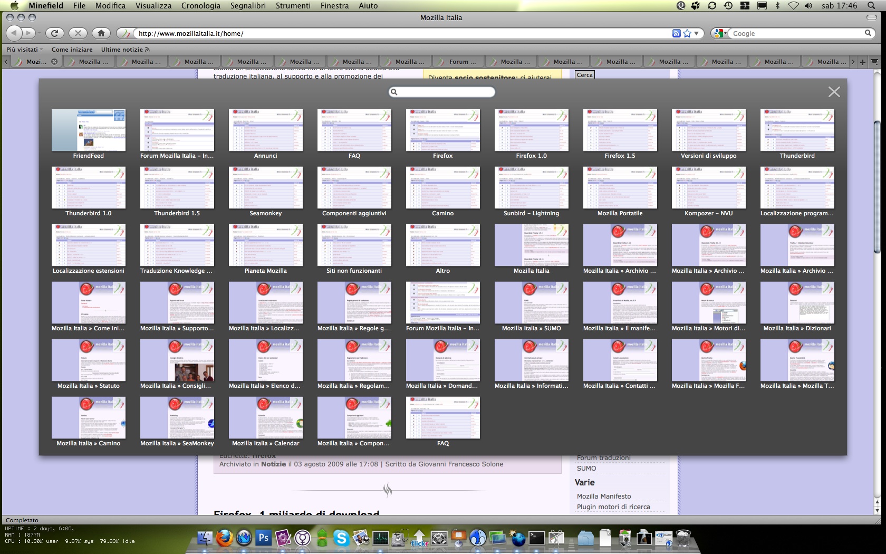Open Finder from the dock
This screenshot has height=554, width=886.
205,538
